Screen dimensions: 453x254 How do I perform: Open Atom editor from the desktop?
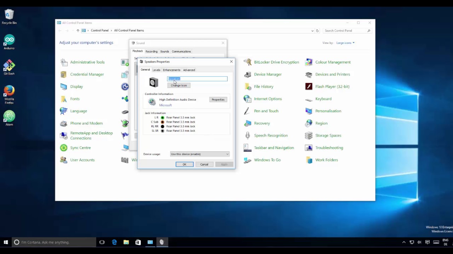(9, 116)
